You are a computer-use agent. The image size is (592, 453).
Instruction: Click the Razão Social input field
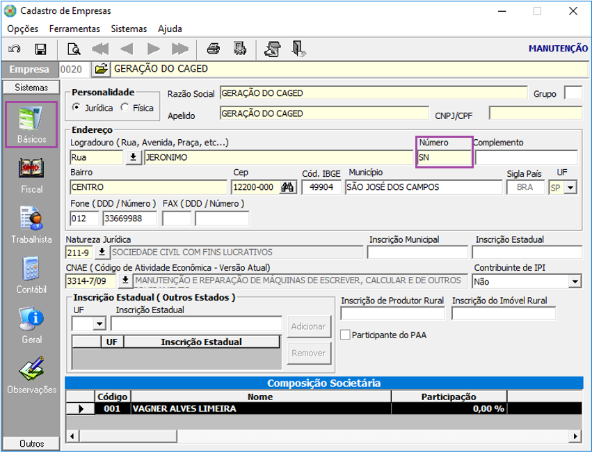[374, 93]
